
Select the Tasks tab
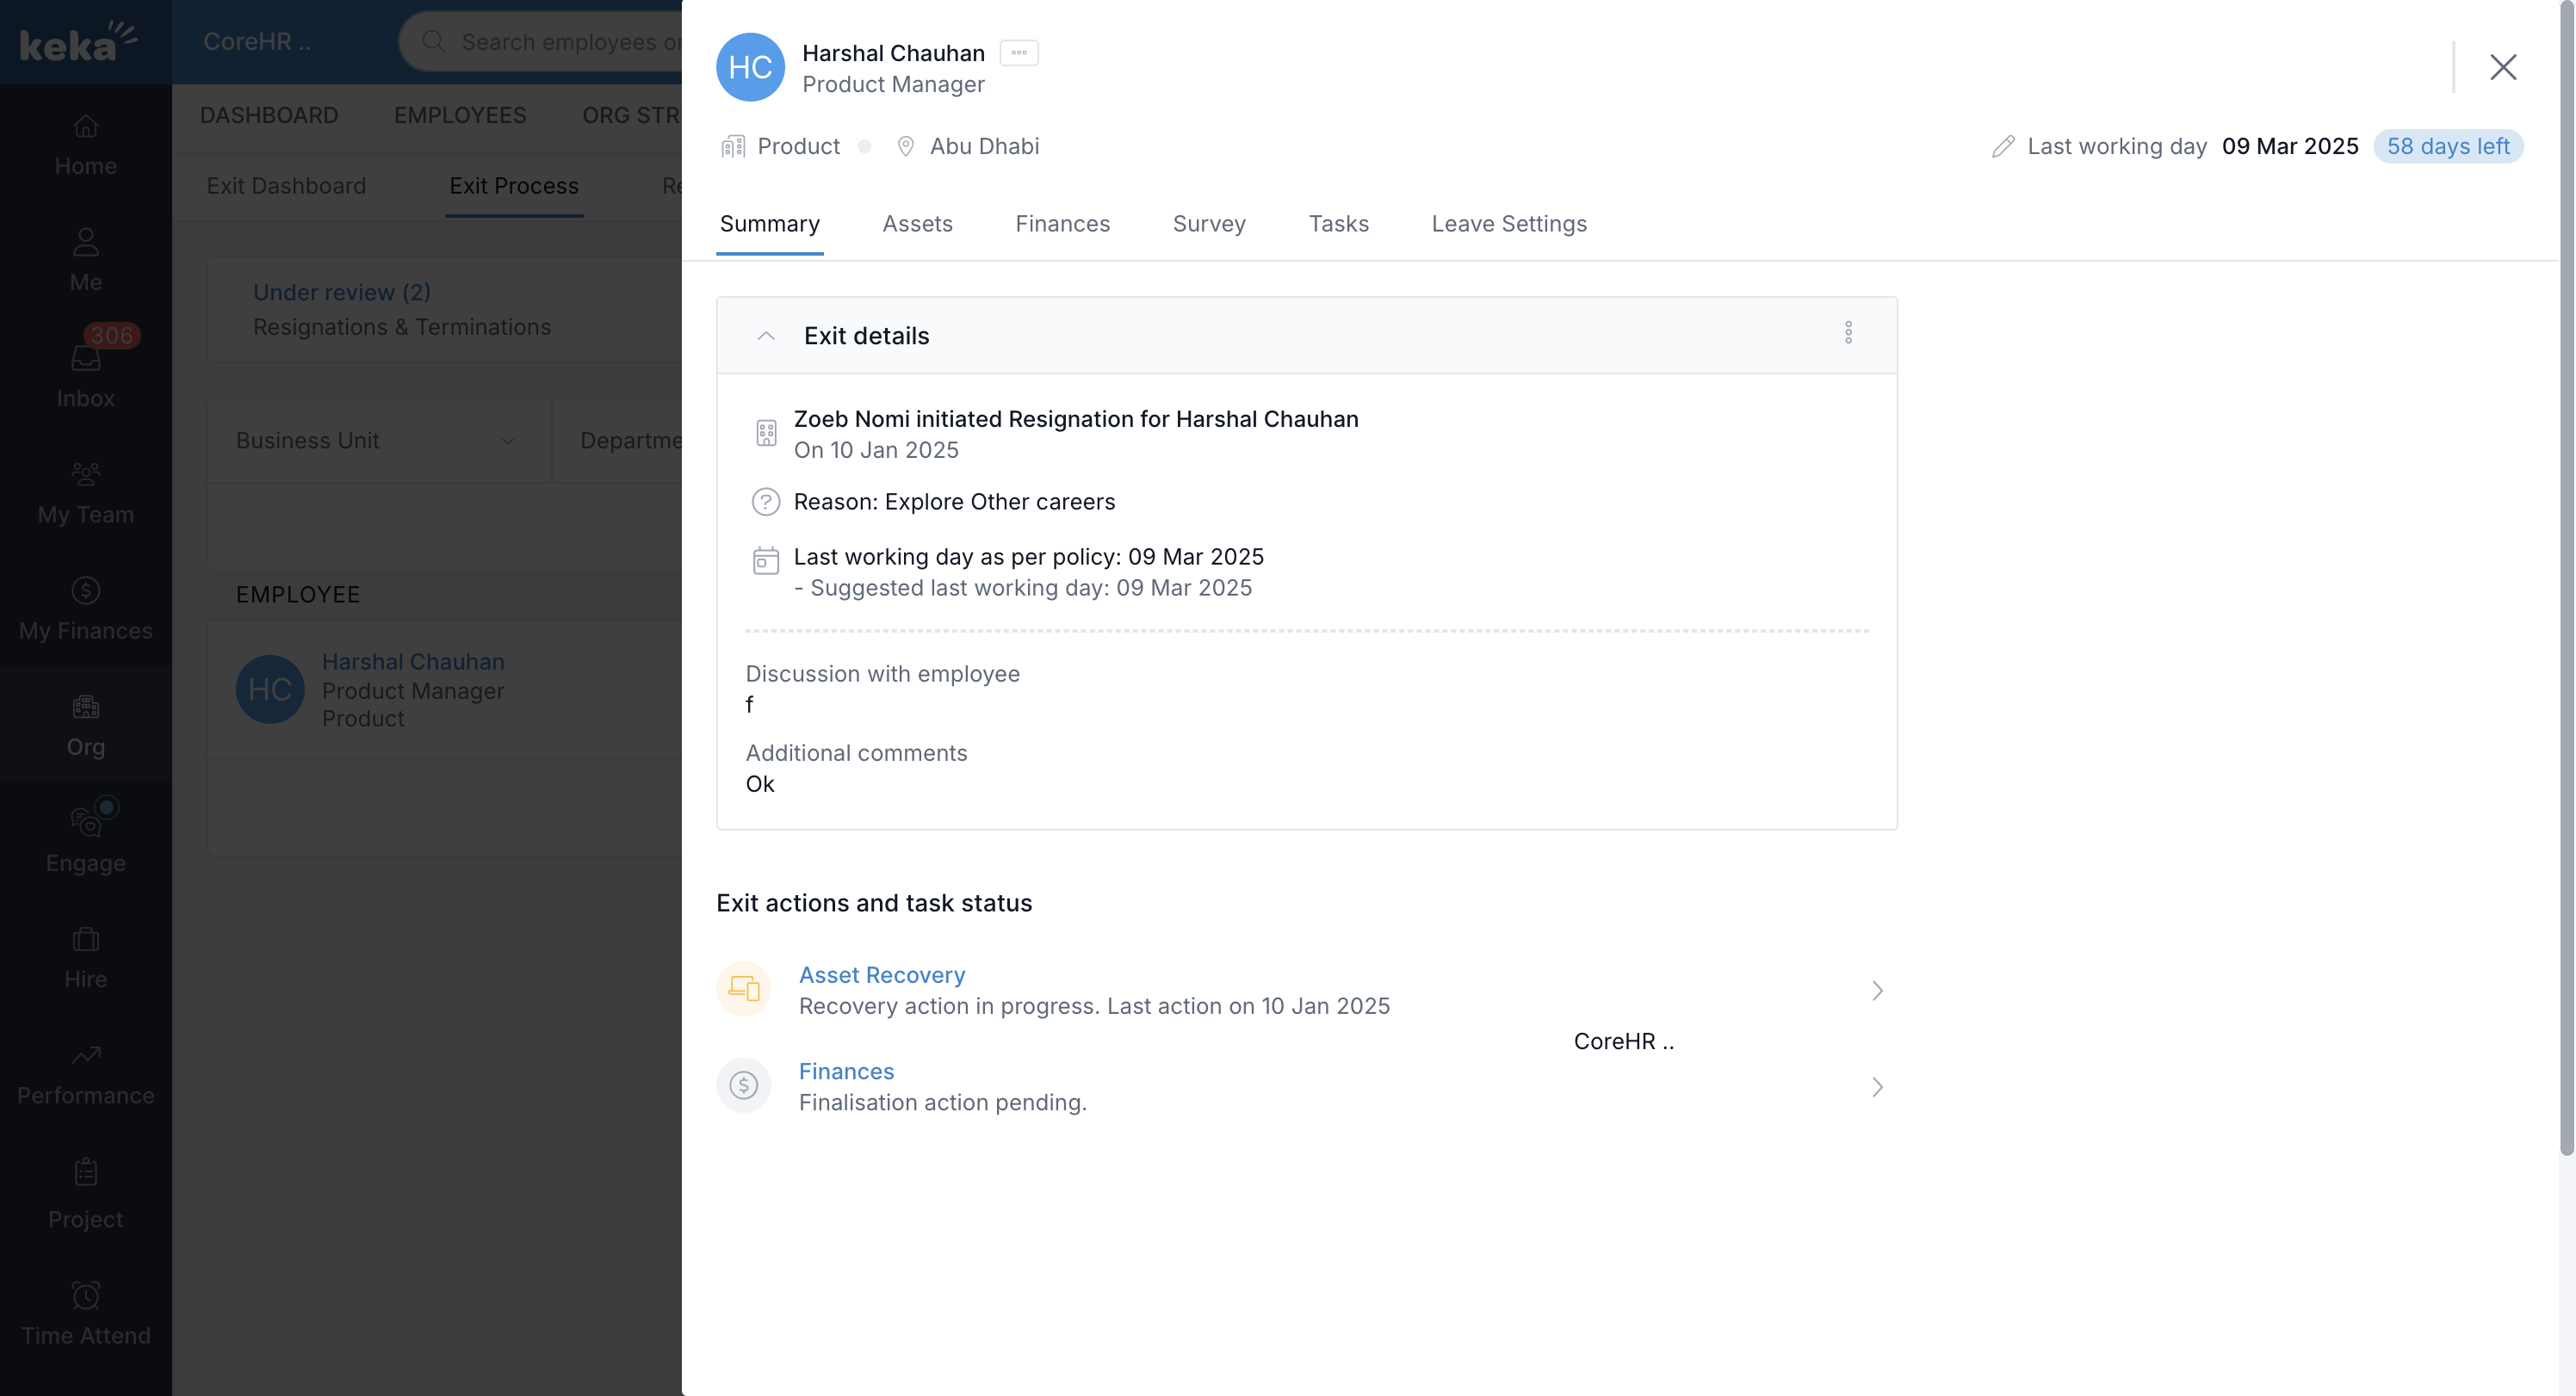[x=1338, y=224]
